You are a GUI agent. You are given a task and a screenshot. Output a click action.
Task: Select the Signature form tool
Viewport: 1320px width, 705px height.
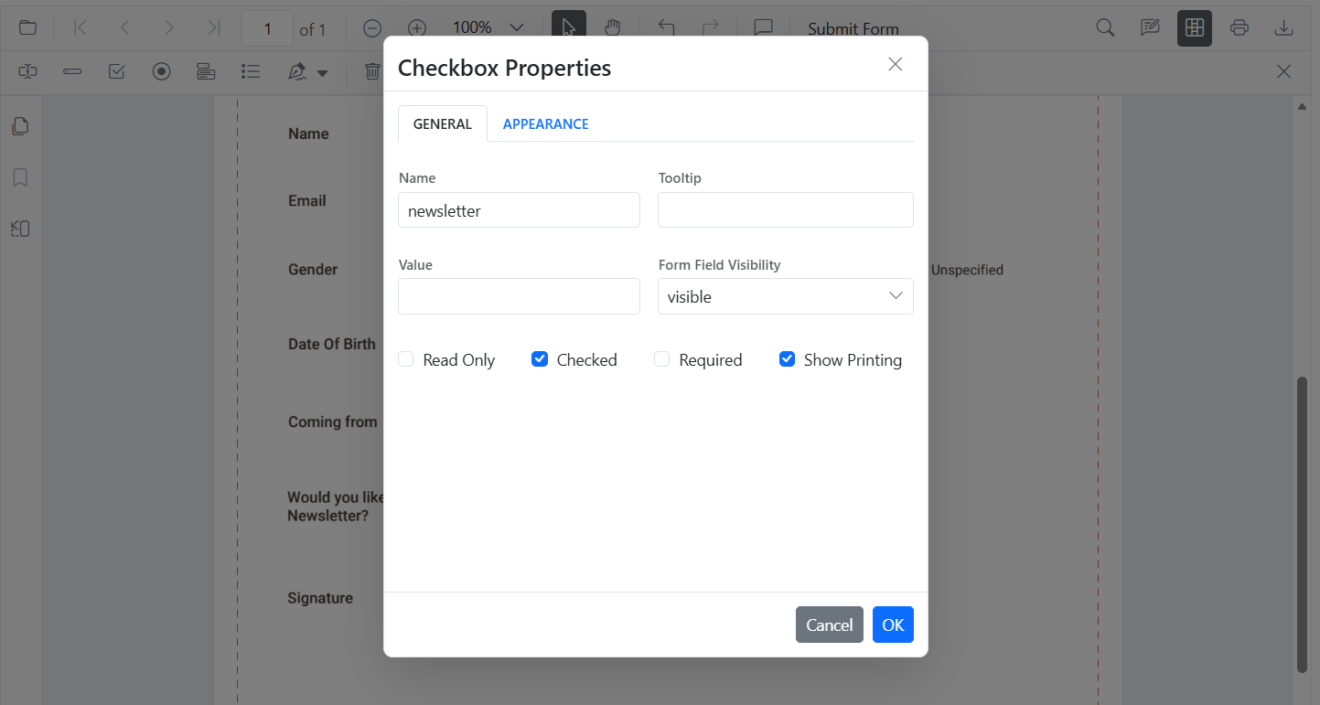click(x=295, y=70)
